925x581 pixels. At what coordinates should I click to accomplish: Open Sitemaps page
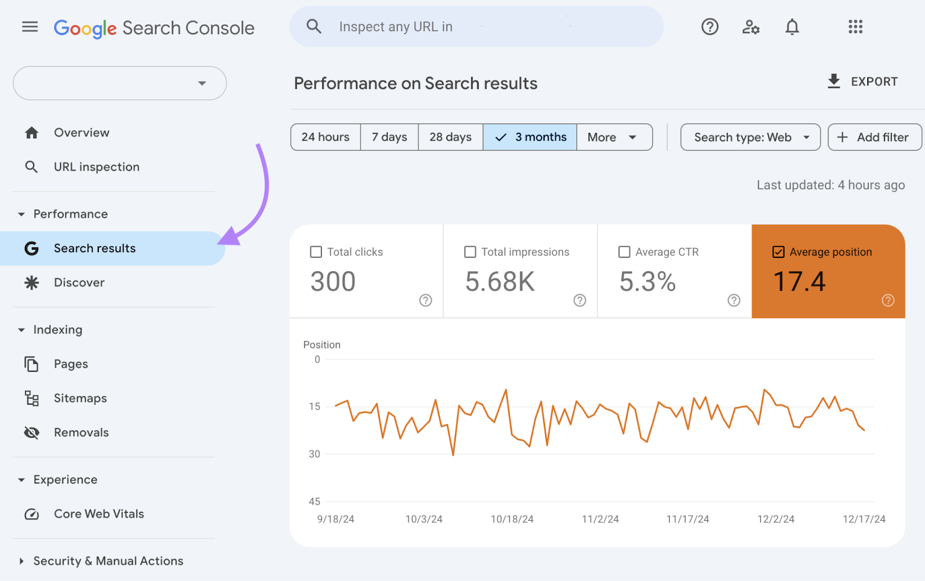click(80, 398)
